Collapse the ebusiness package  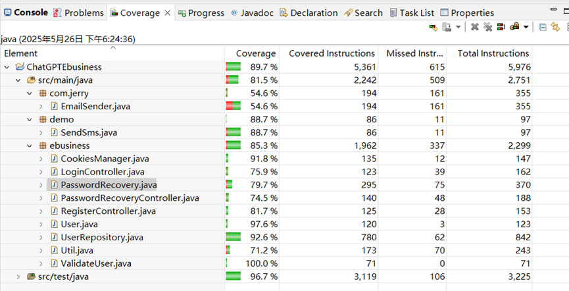(30, 145)
